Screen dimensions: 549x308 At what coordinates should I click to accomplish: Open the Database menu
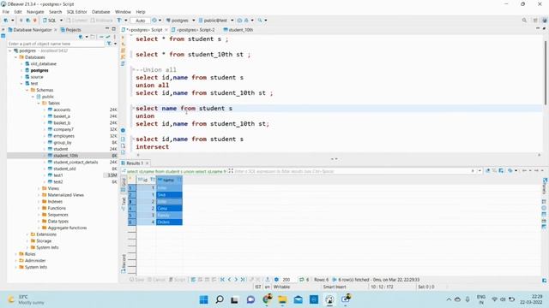(101, 12)
